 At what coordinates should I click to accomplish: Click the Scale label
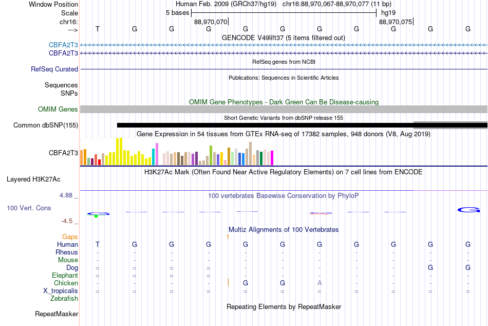click(x=69, y=13)
